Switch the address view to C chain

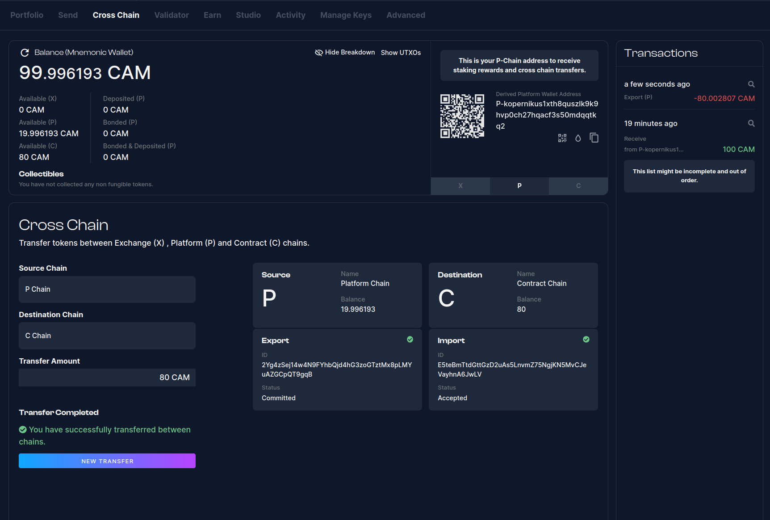pos(578,186)
